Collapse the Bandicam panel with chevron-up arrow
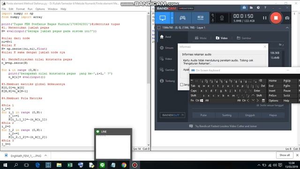 [287, 28]
